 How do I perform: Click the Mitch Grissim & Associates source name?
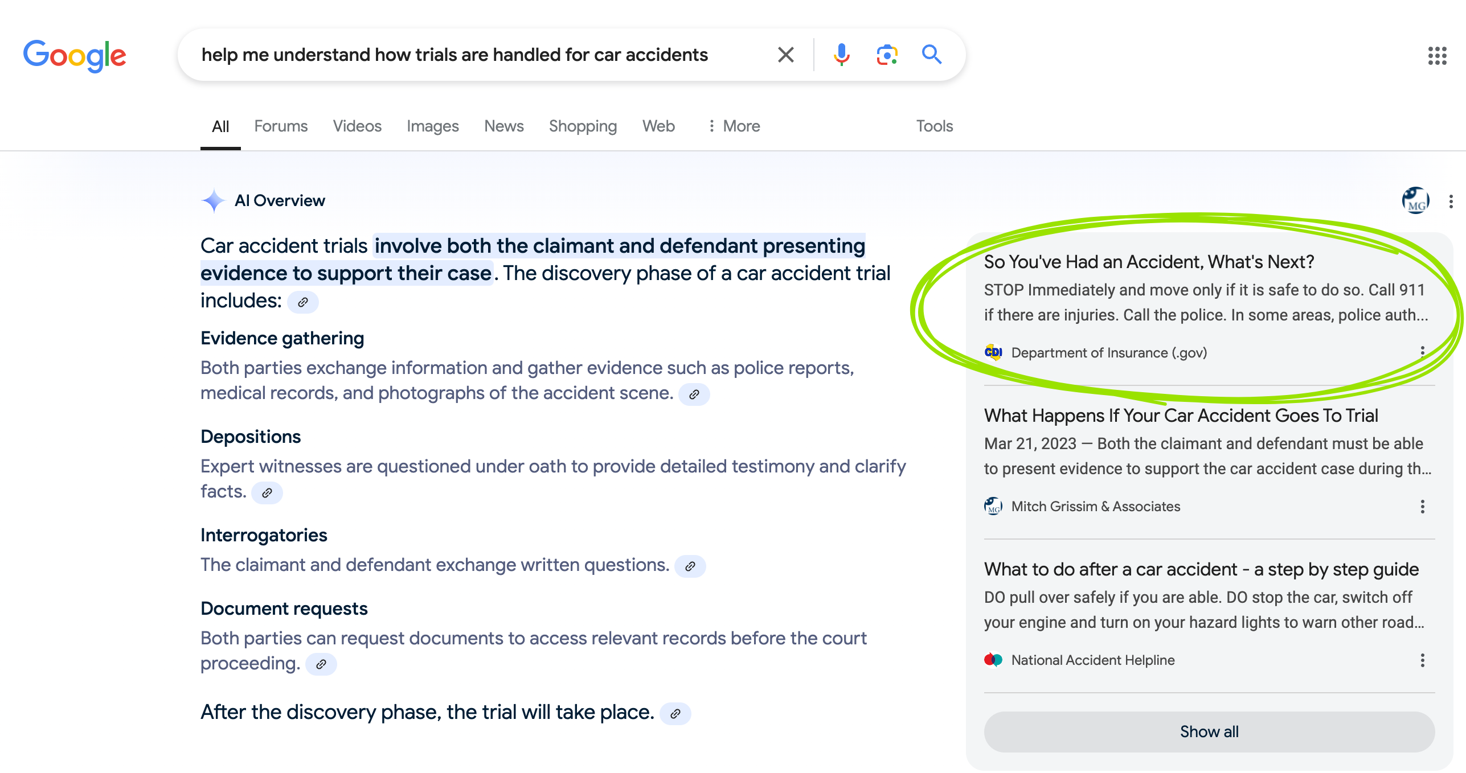1096,507
